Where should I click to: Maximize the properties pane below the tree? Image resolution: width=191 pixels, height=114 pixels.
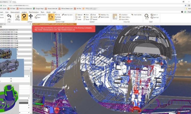(31, 69)
